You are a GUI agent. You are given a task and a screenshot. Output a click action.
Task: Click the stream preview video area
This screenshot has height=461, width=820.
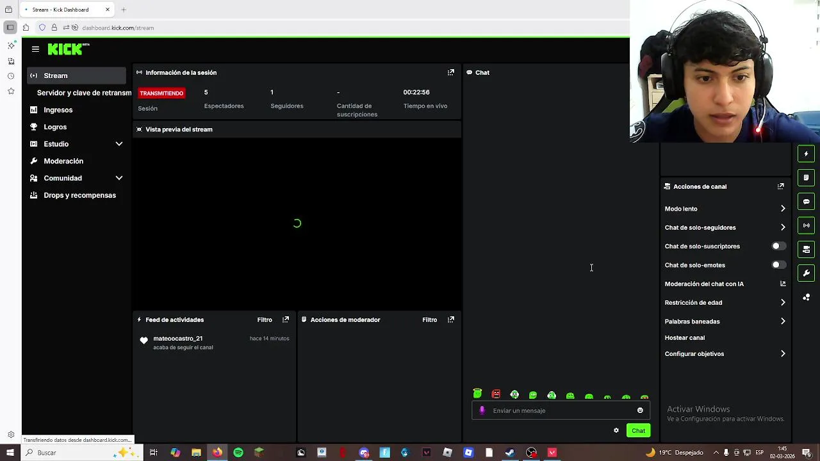(297, 223)
